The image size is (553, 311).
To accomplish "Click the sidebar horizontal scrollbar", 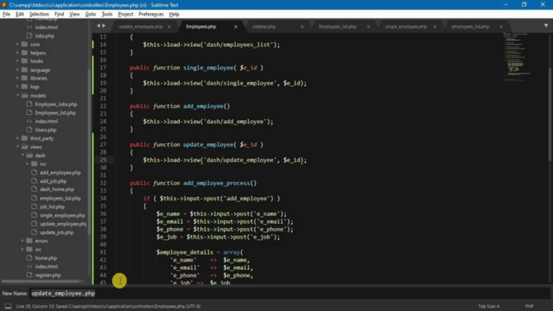I will coord(41,282).
